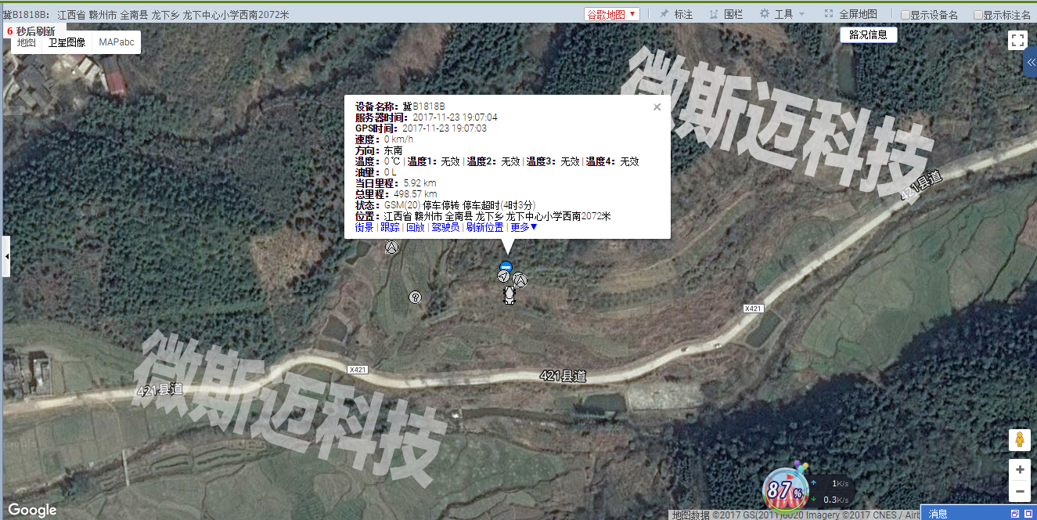Enable 显示设备名 checkbox
1037x520 pixels.
tap(906, 15)
